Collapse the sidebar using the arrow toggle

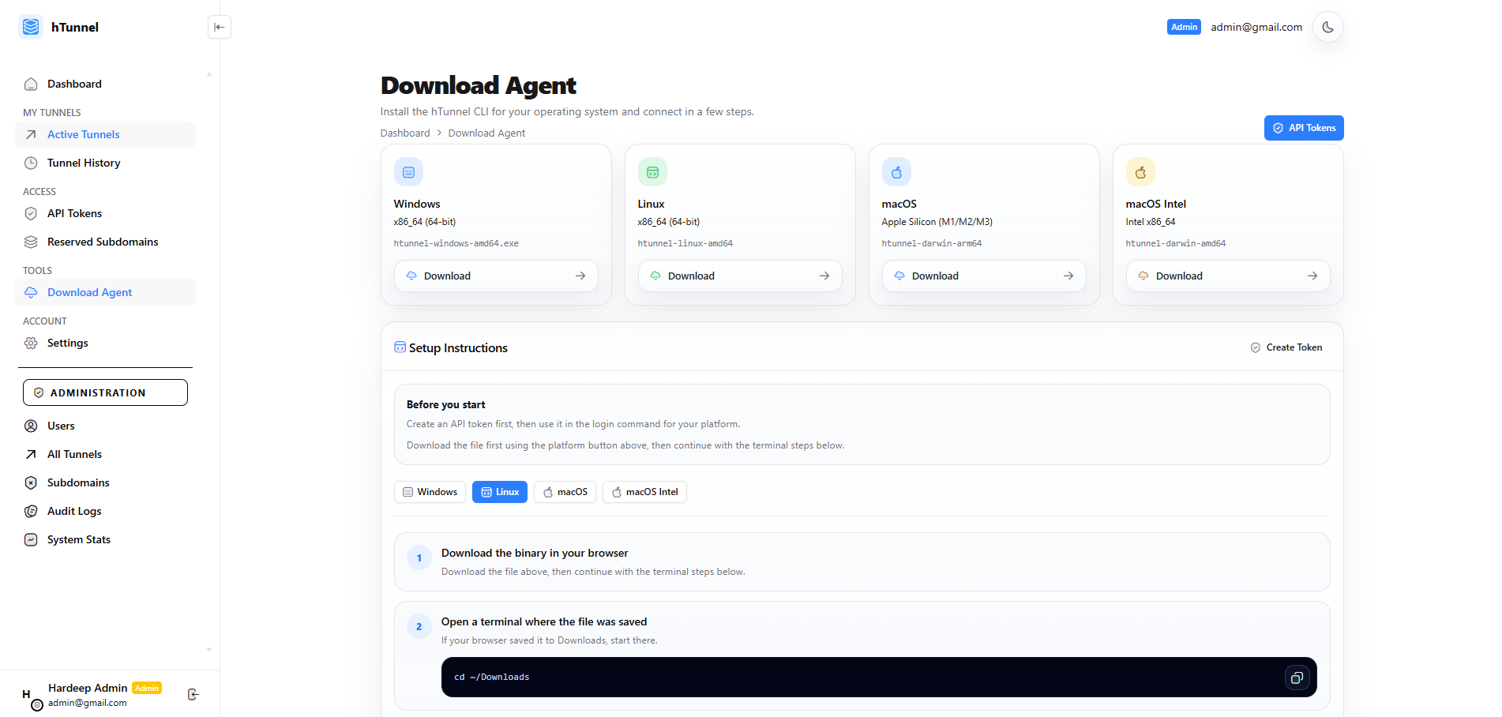[x=219, y=26]
